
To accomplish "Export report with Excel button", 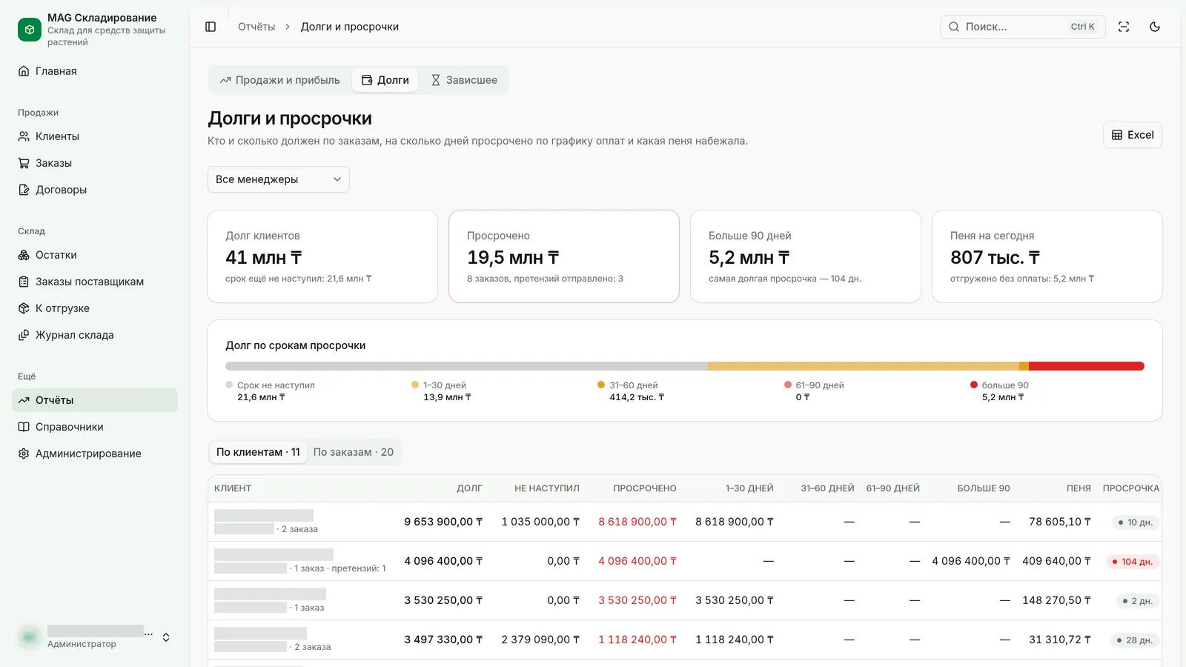I will (x=1133, y=135).
